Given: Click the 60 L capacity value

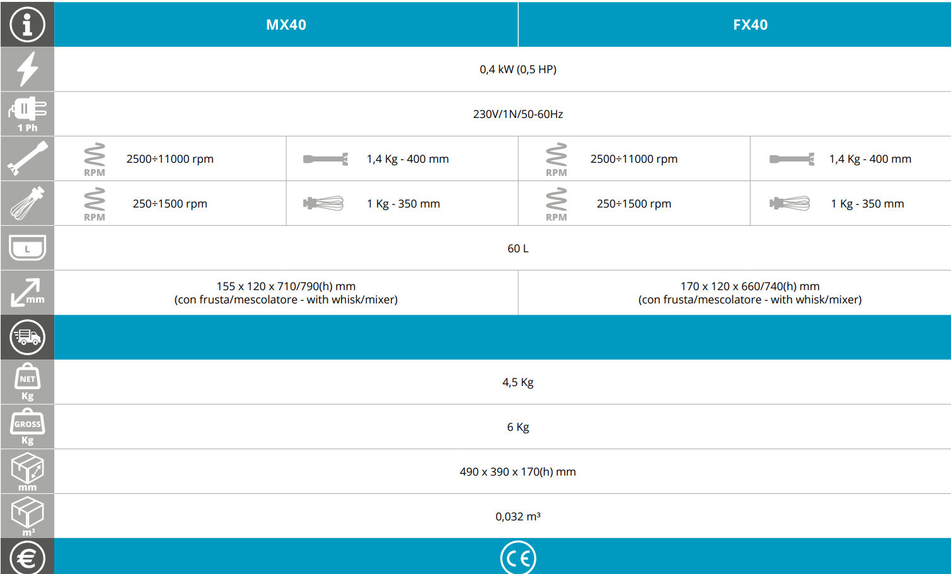Looking at the screenshot, I should (518, 249).
